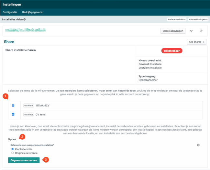The image size is (210, 170).
Task: Click red step marker number 2
Action: (22, 137)
